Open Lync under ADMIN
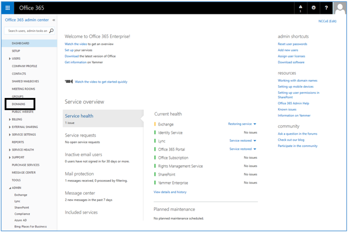This screenshot has width=348, height=233. 17,201
